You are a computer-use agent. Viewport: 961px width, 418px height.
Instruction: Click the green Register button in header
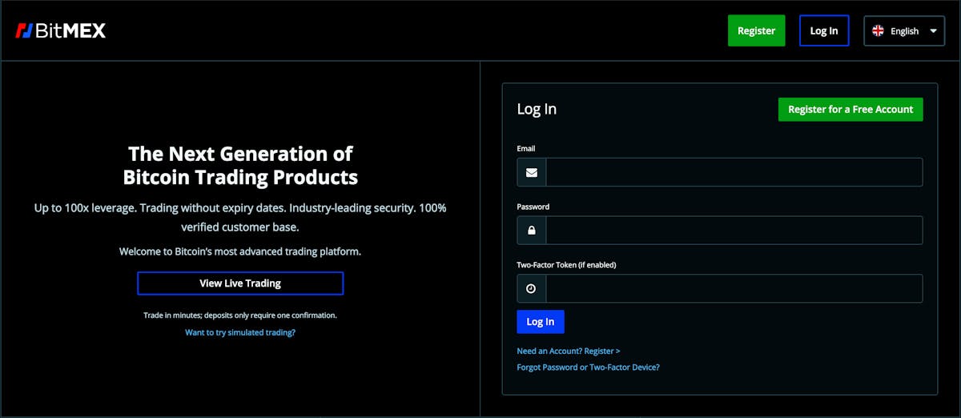click(x=757, y=30)
